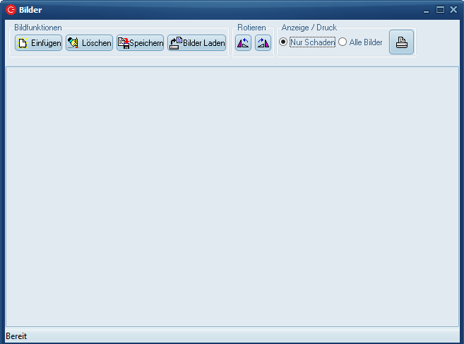
Task: Click the Rotieren group label
Action: tap(251, 28)
